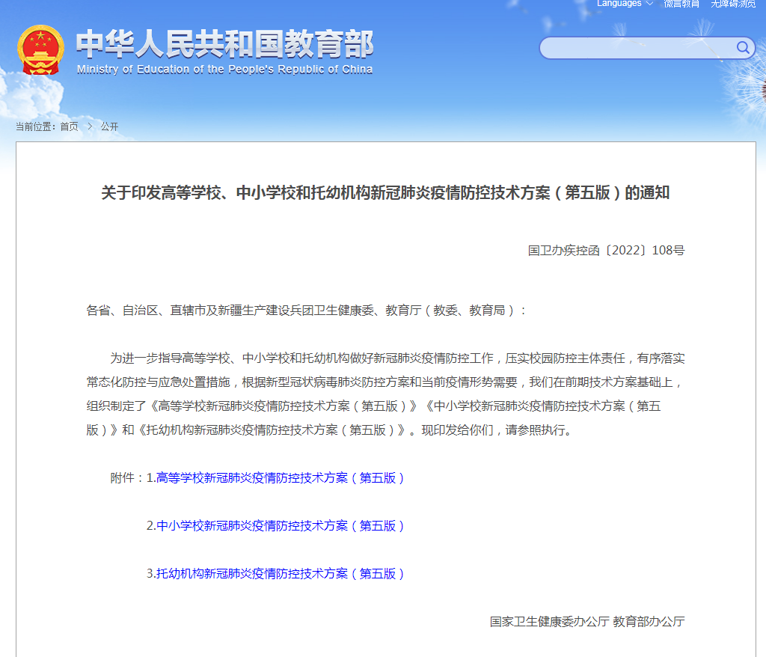Open the Languages dropdown
Screen dimensions: 766x657
(625, 4)
